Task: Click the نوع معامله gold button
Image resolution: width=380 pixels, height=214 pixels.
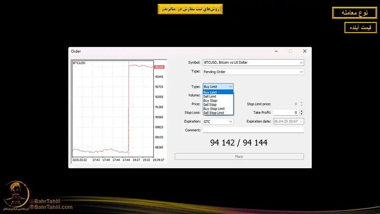Action: tap(354, 13)
